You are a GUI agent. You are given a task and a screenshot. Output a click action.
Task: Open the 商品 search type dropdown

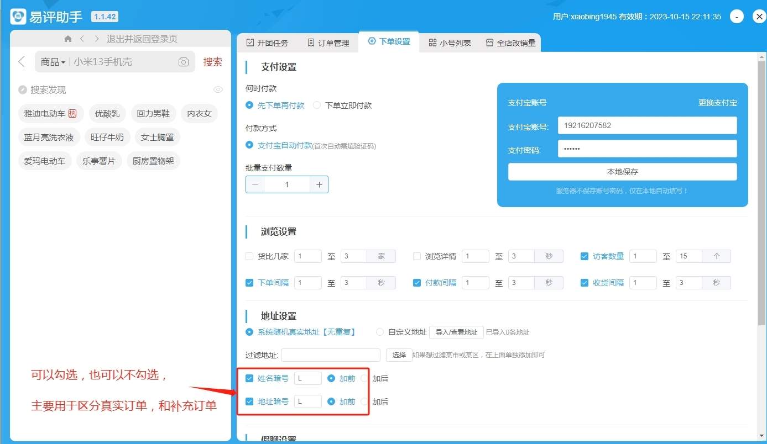[53, 62]
